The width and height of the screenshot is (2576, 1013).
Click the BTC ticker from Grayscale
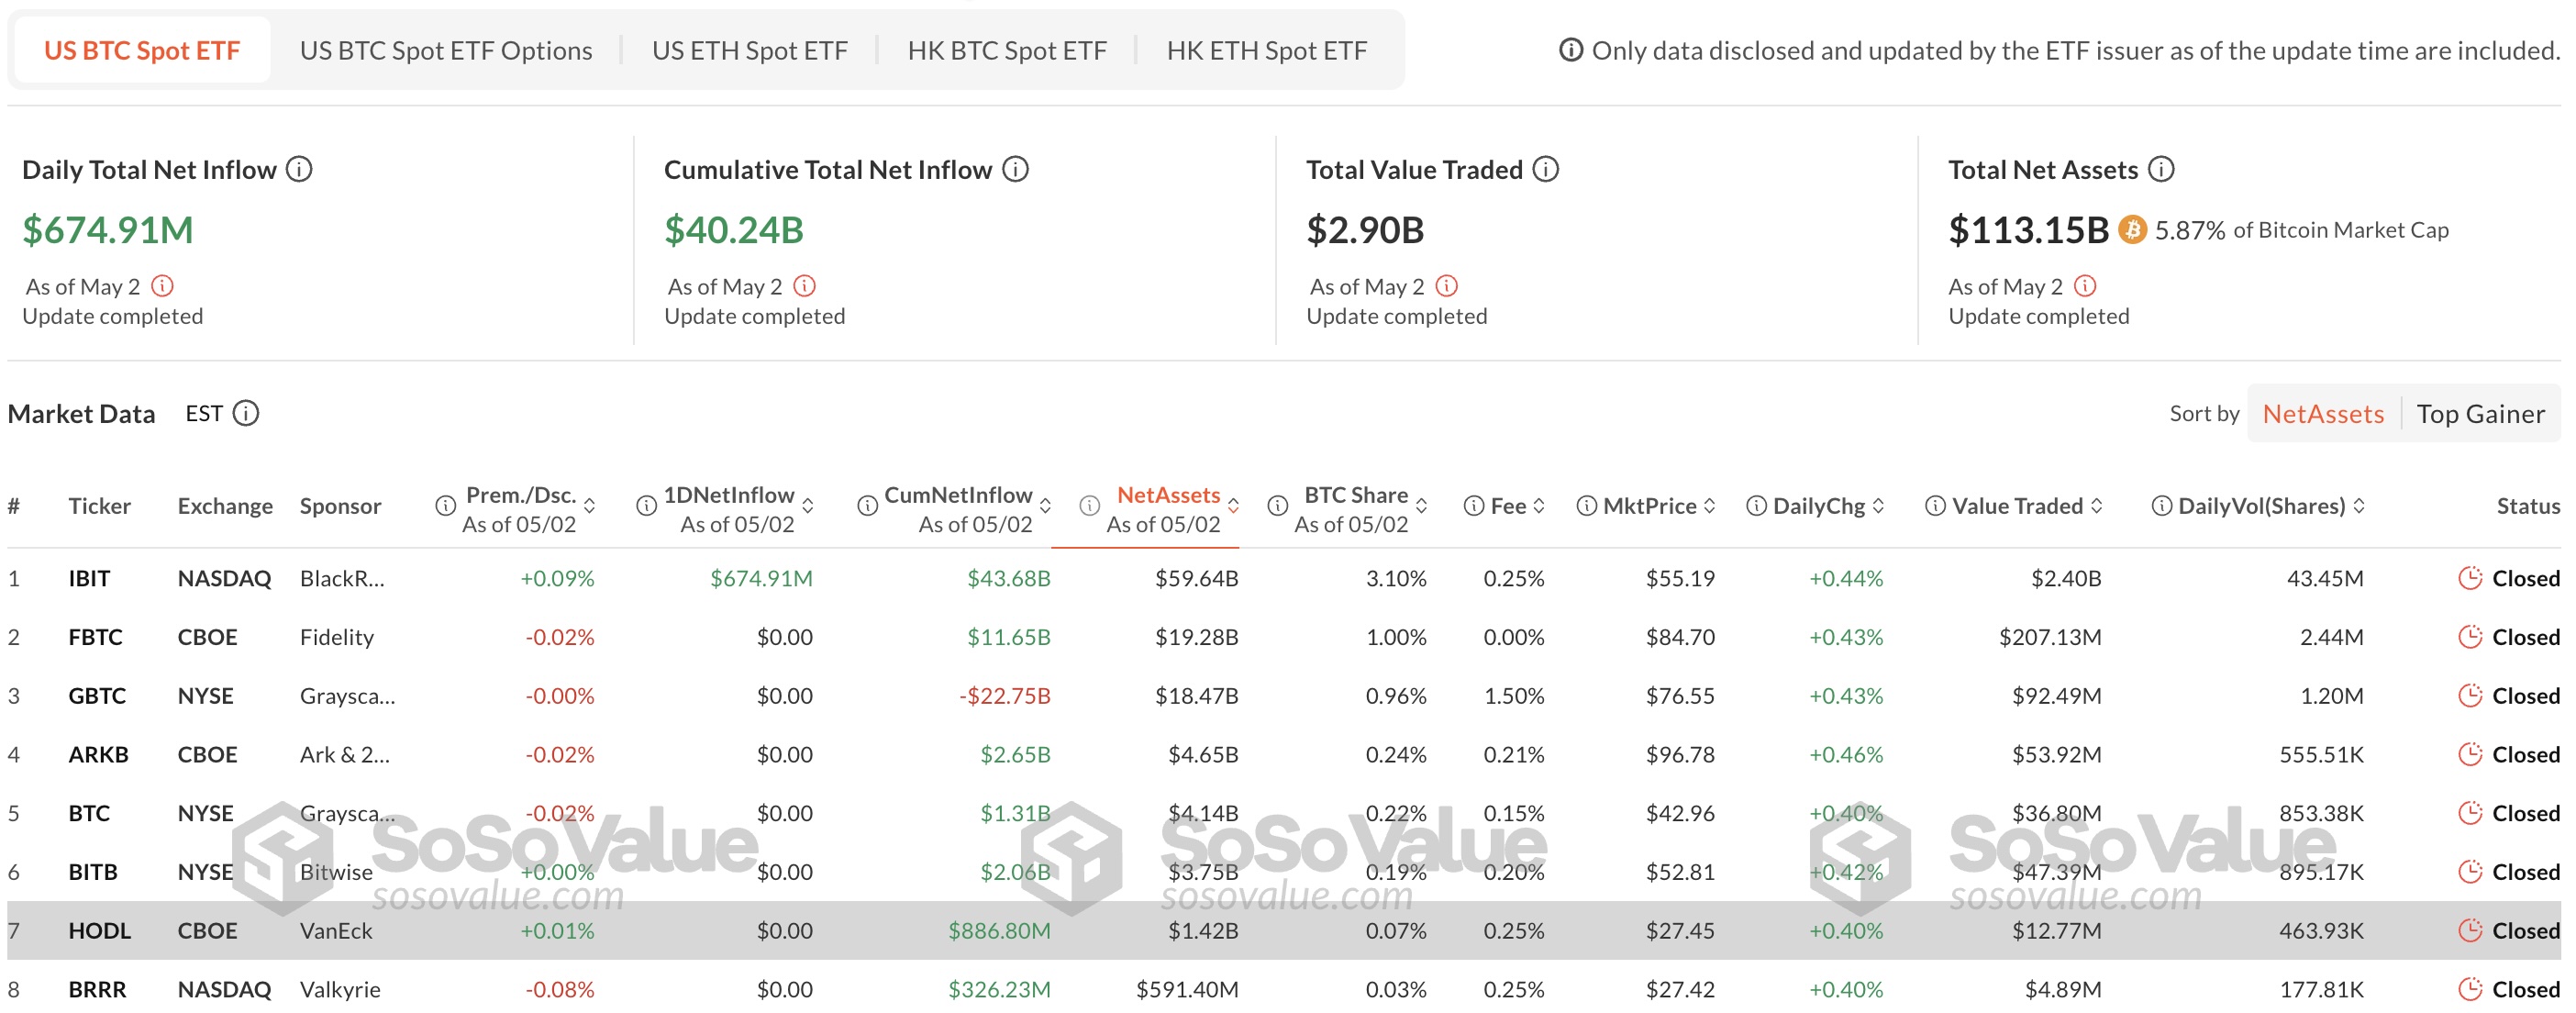[89, 813]
